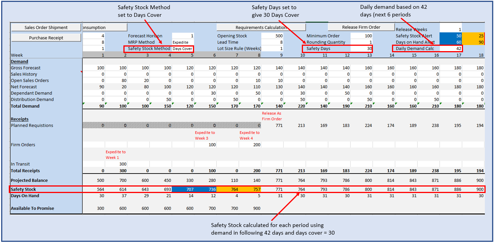Click the Release Firm Order button

tap(361, 27)
